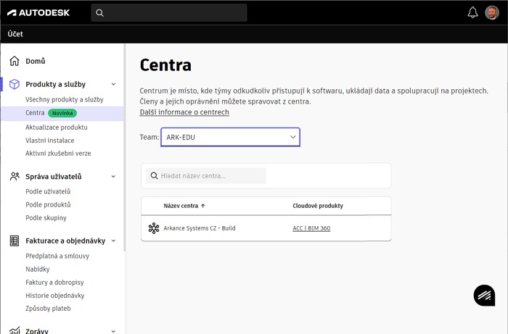Collapse the Správa uživatelů section
This screenshot has height=334, width=508.
113,176
